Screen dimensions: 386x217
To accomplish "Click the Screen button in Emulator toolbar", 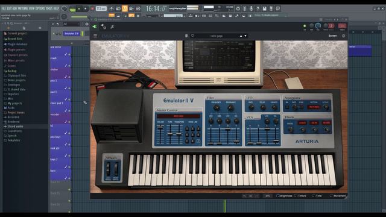I will 332,36.
